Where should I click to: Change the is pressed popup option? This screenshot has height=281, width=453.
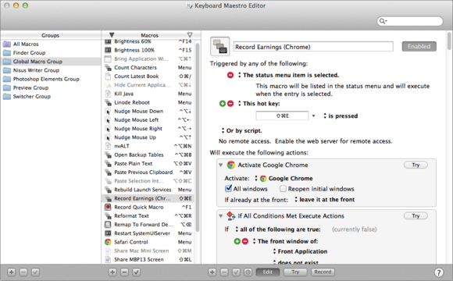point(341,116)
